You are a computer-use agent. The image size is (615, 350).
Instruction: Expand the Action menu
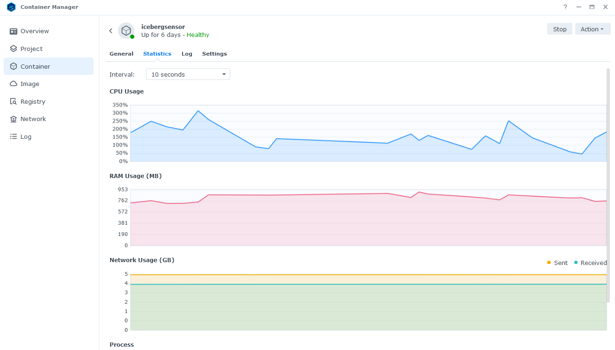[592, 29]
